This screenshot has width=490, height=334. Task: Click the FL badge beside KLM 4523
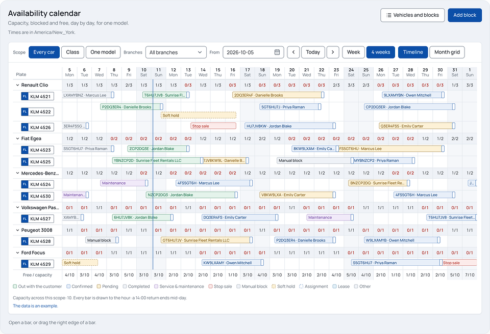pos(24,150)
